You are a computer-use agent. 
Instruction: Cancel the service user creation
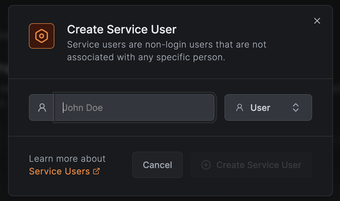pos(157,165)
